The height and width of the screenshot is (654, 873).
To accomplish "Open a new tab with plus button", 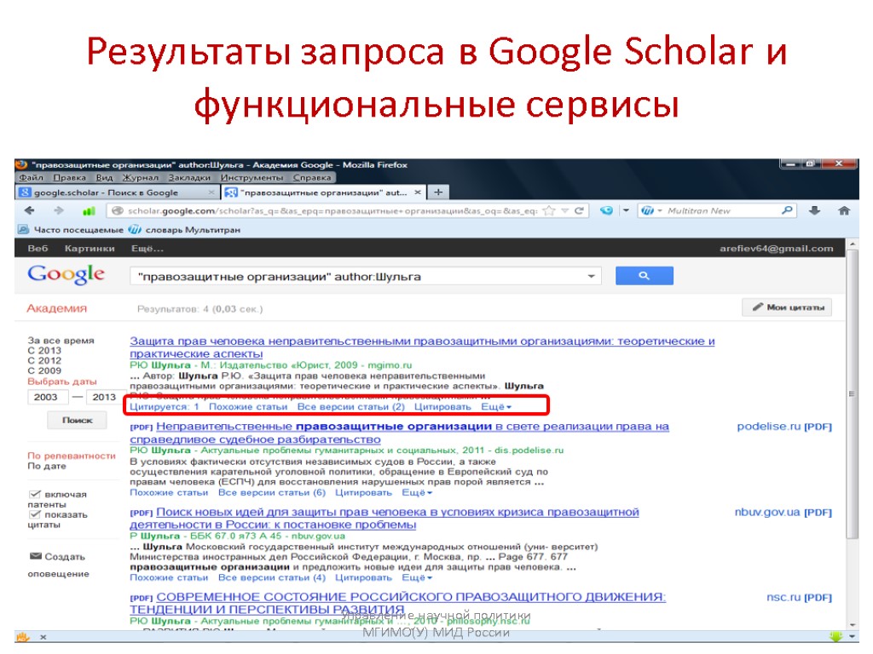I will click(x=439, y=192).
